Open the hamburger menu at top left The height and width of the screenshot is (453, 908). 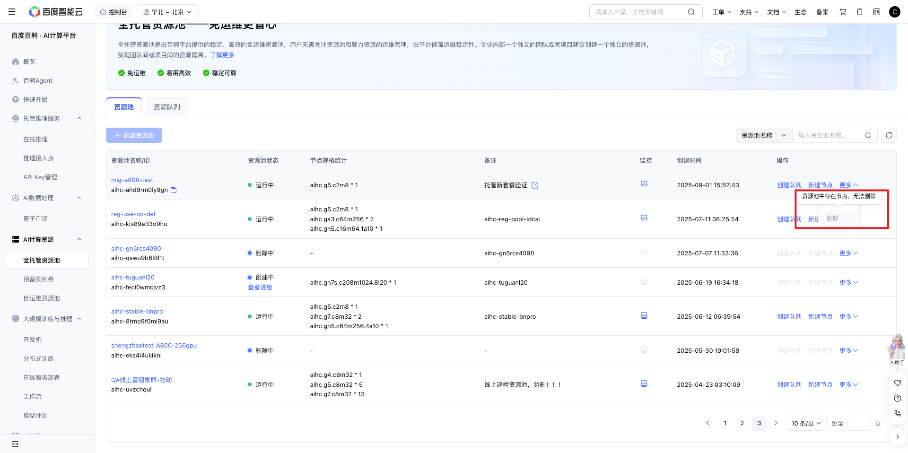(x=12, y=12)
